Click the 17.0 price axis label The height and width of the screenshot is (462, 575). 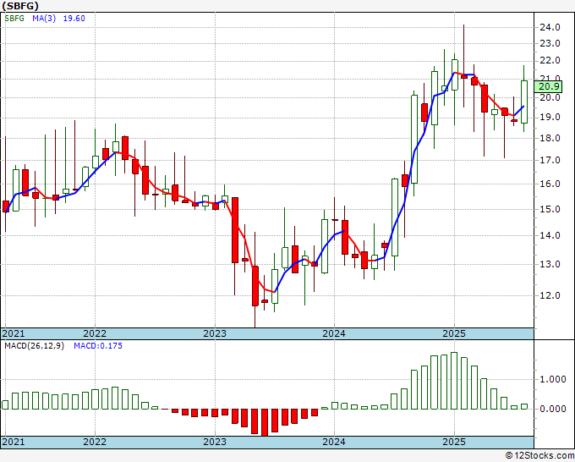550,161
